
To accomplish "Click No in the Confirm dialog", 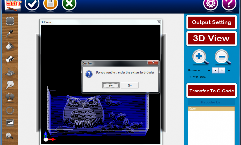I will tap(130, 85).
